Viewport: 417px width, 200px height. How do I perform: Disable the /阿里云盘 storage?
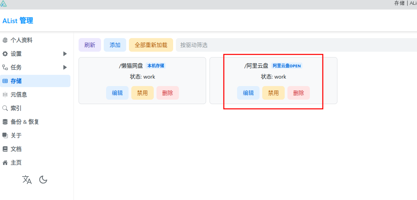273,93
